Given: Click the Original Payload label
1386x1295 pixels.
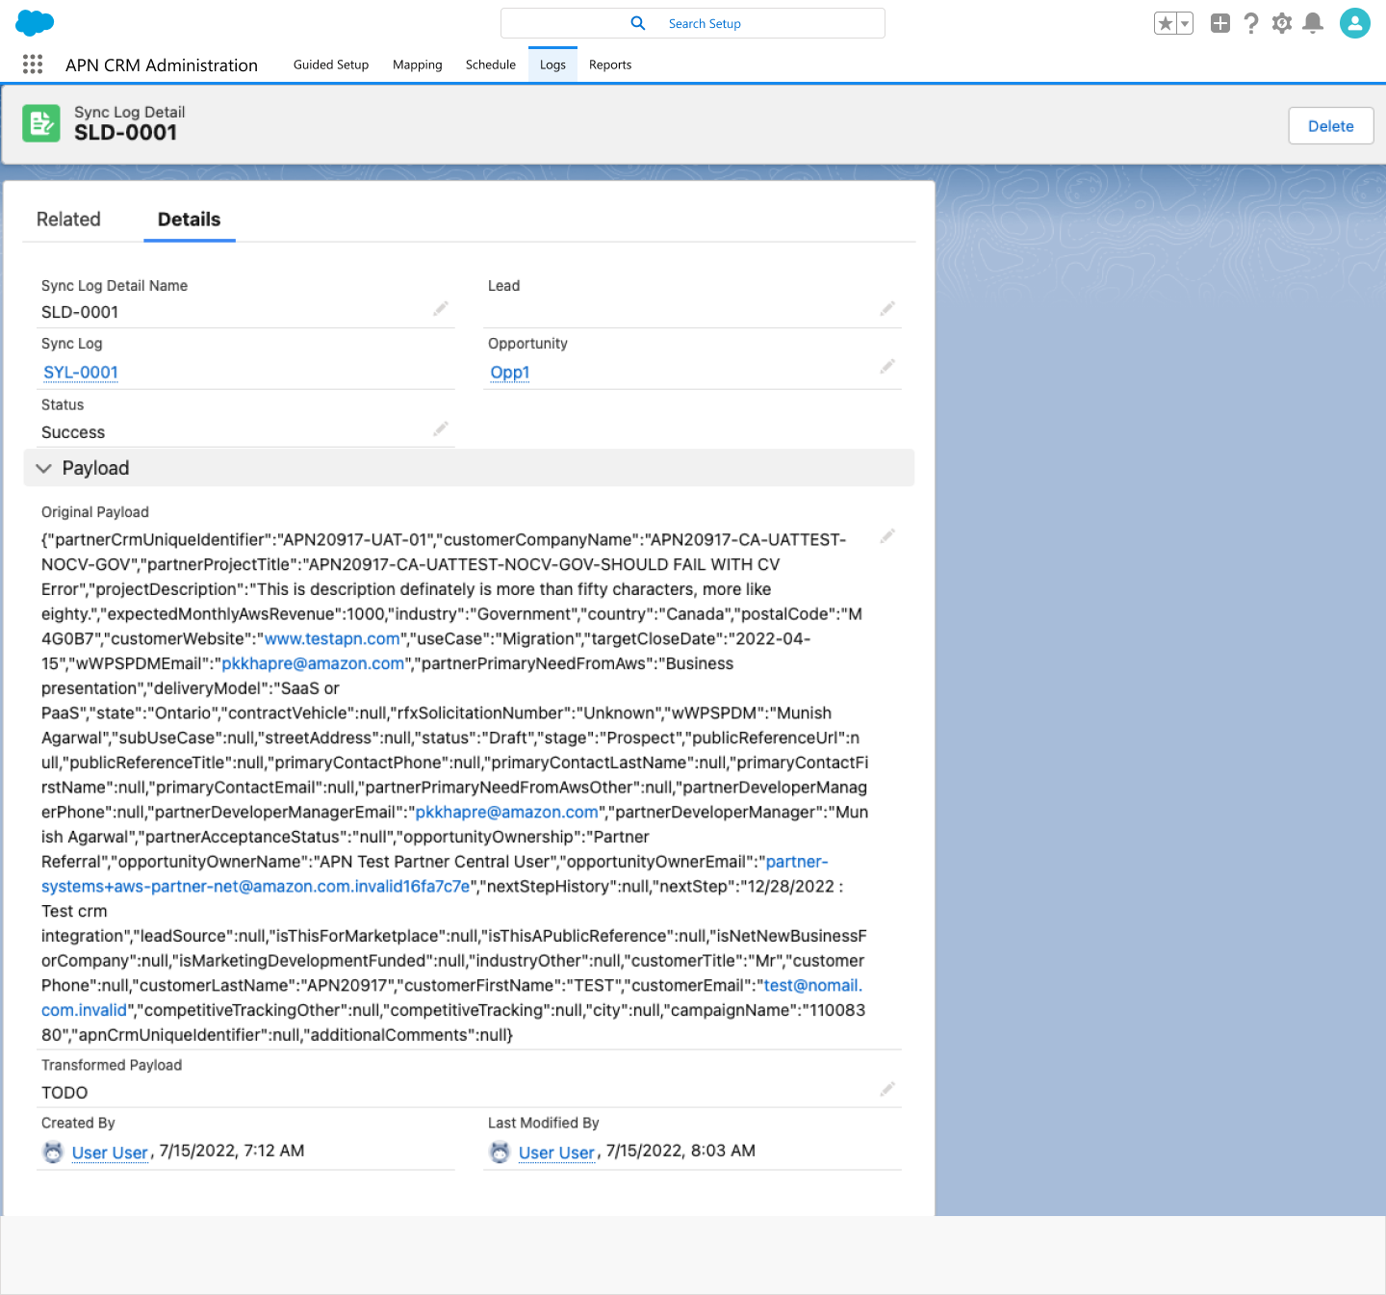Looking at the screenshot, I should (95, 512).
